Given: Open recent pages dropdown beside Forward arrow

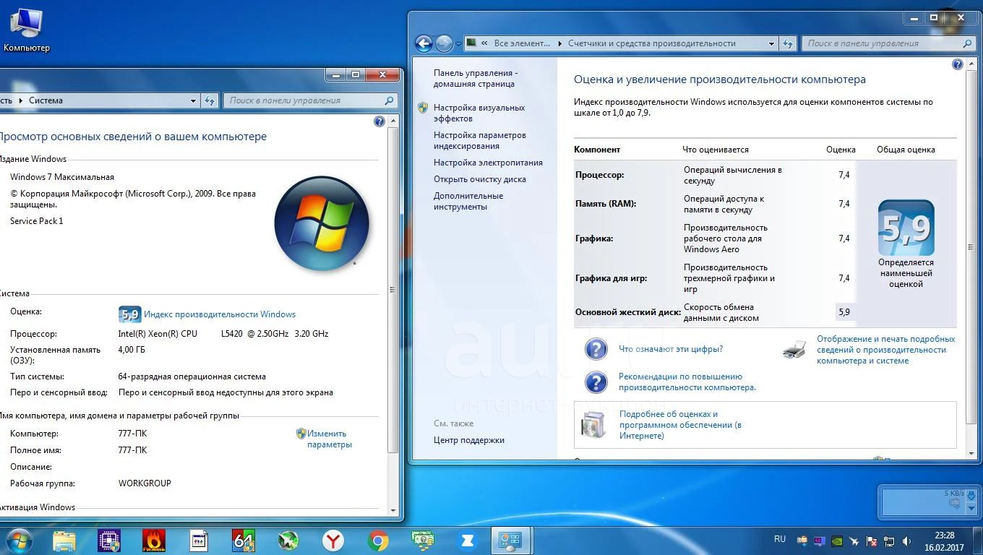Looking at the screenshot, I should pos(458,43).
